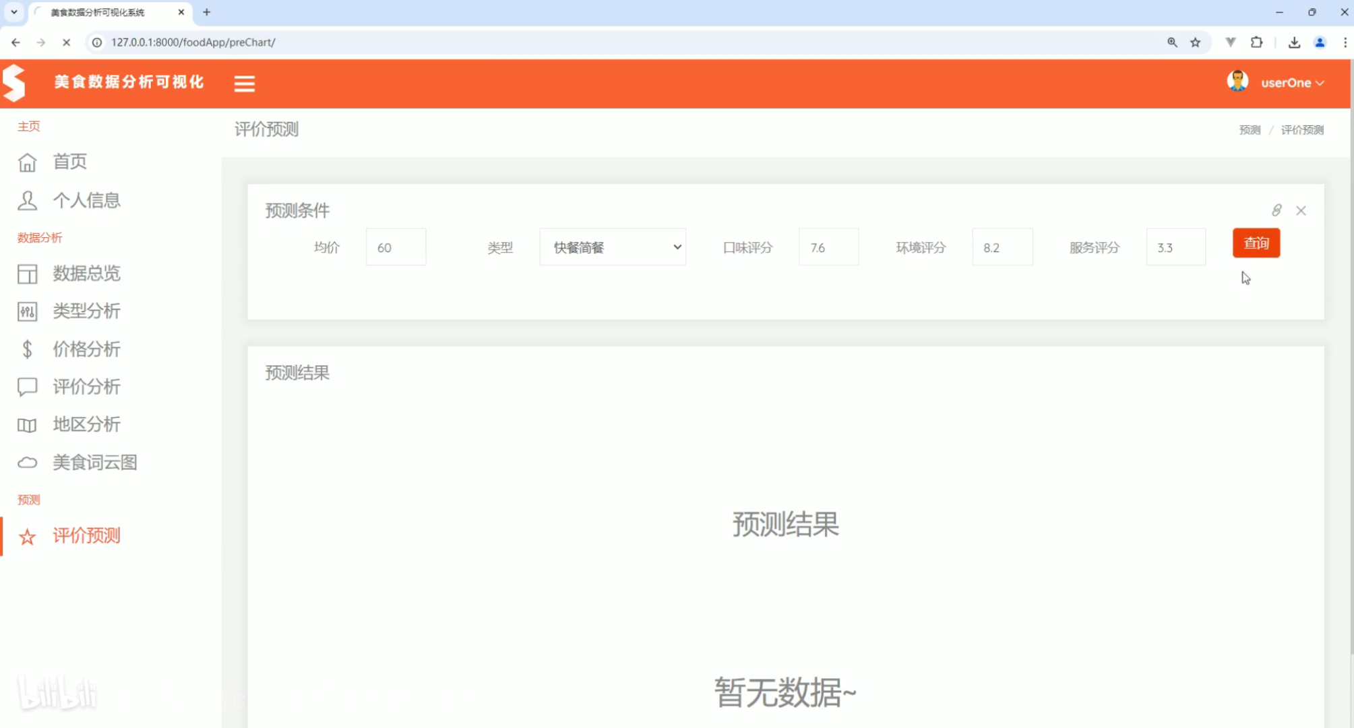
Task: Click the 预测 breadcrumb link
Action: click(1249, 130)
